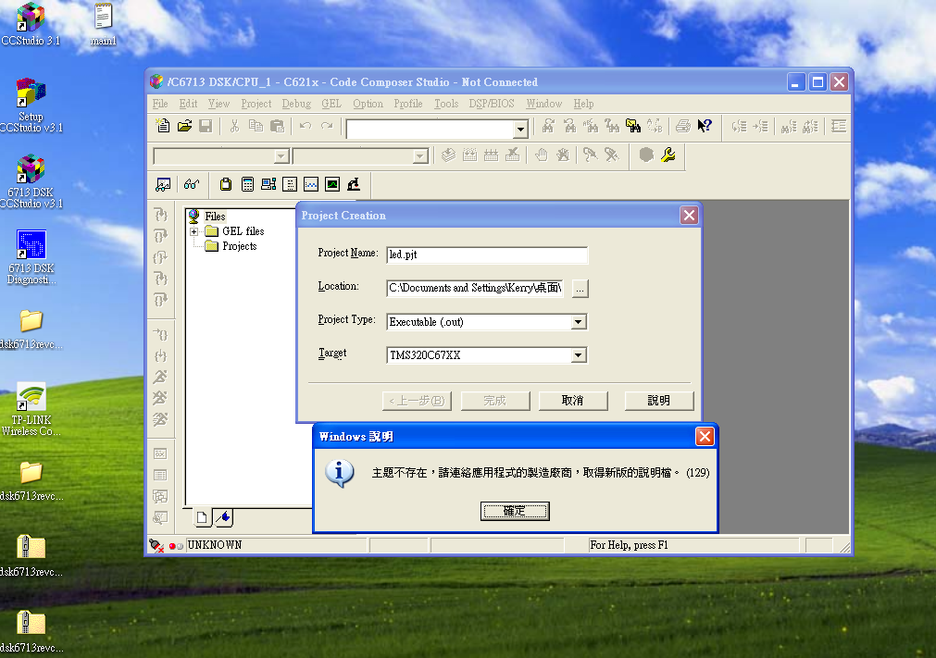
Task: Click the Step Into icon in left toolbar
Action: pyautogui.click(x=160, y=215)
